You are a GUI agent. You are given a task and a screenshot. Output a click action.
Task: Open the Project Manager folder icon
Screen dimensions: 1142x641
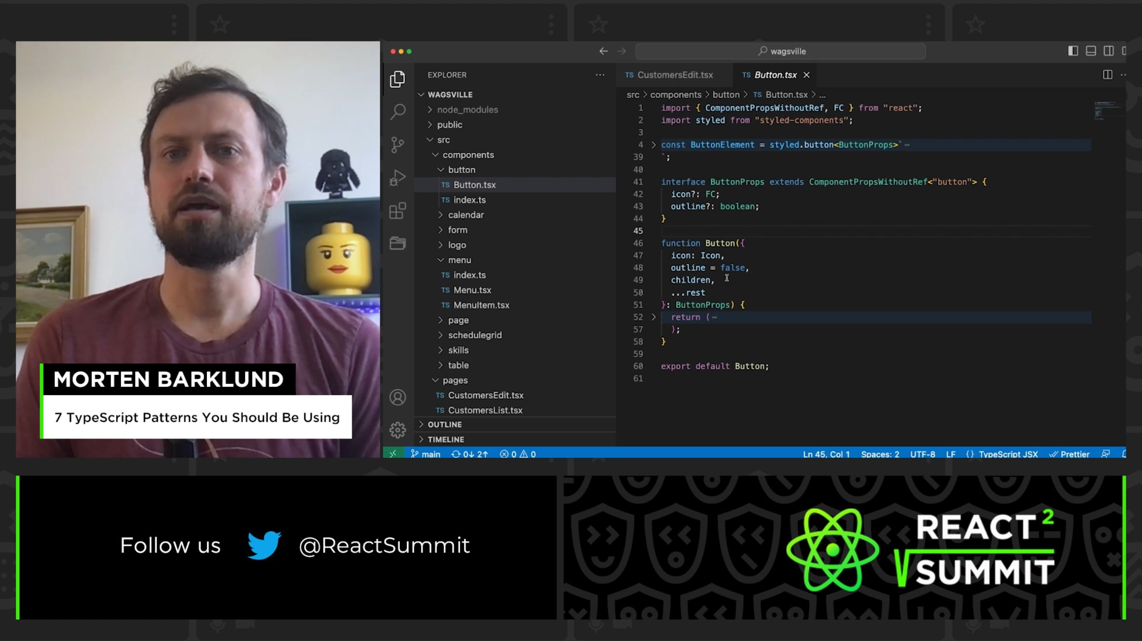[398, 243]
